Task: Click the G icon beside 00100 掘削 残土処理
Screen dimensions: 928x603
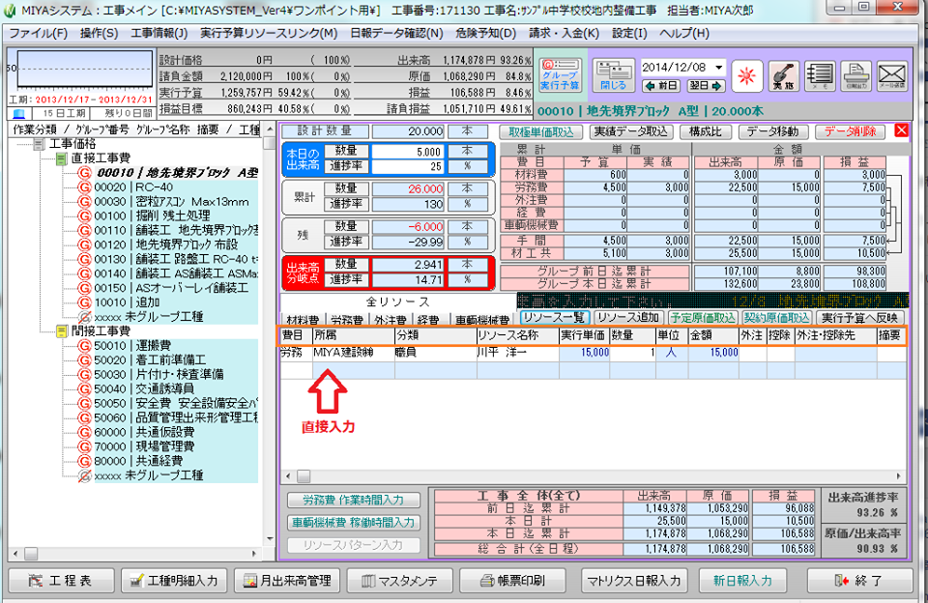Action: click(x=85, y=216)
